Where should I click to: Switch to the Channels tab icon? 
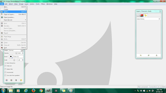[x=142, y=16]
